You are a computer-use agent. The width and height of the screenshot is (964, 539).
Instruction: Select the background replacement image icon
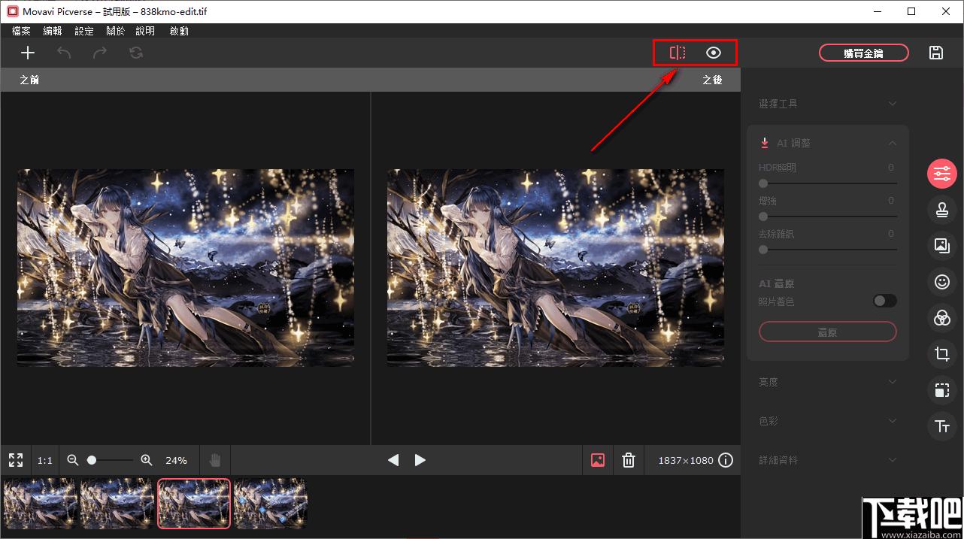pos(941,245)
